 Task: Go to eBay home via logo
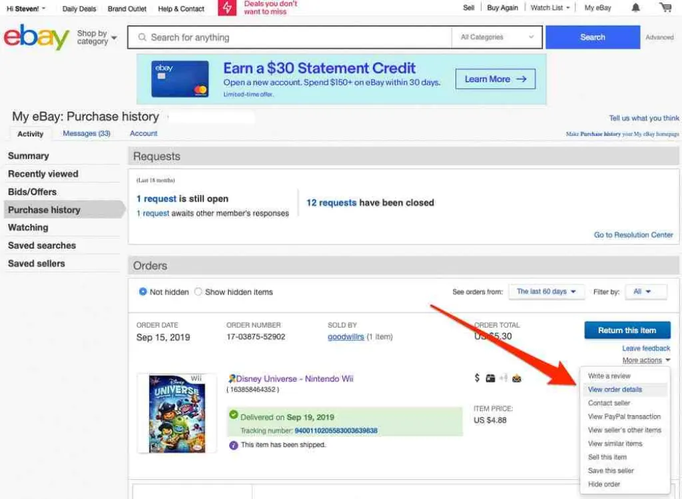(x=37, y=37)
